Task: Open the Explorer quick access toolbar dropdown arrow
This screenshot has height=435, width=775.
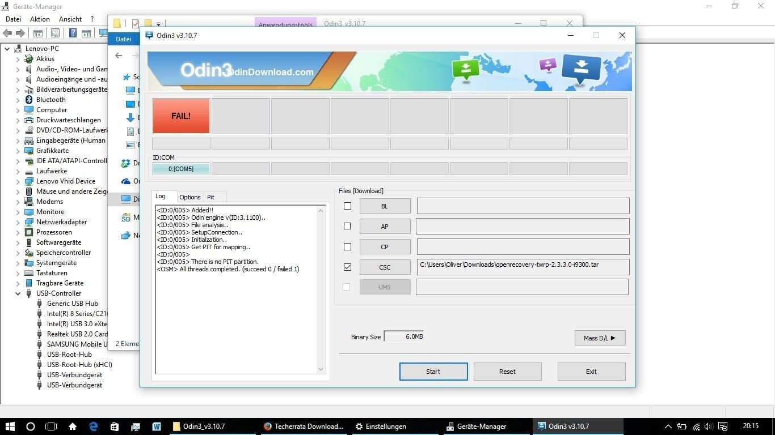Action: click(x=158, y=24)
